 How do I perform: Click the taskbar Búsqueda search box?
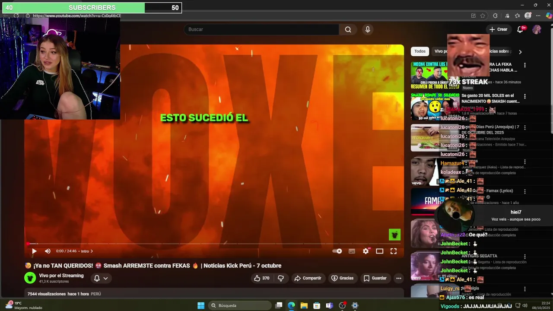click(x=240, y=305)
